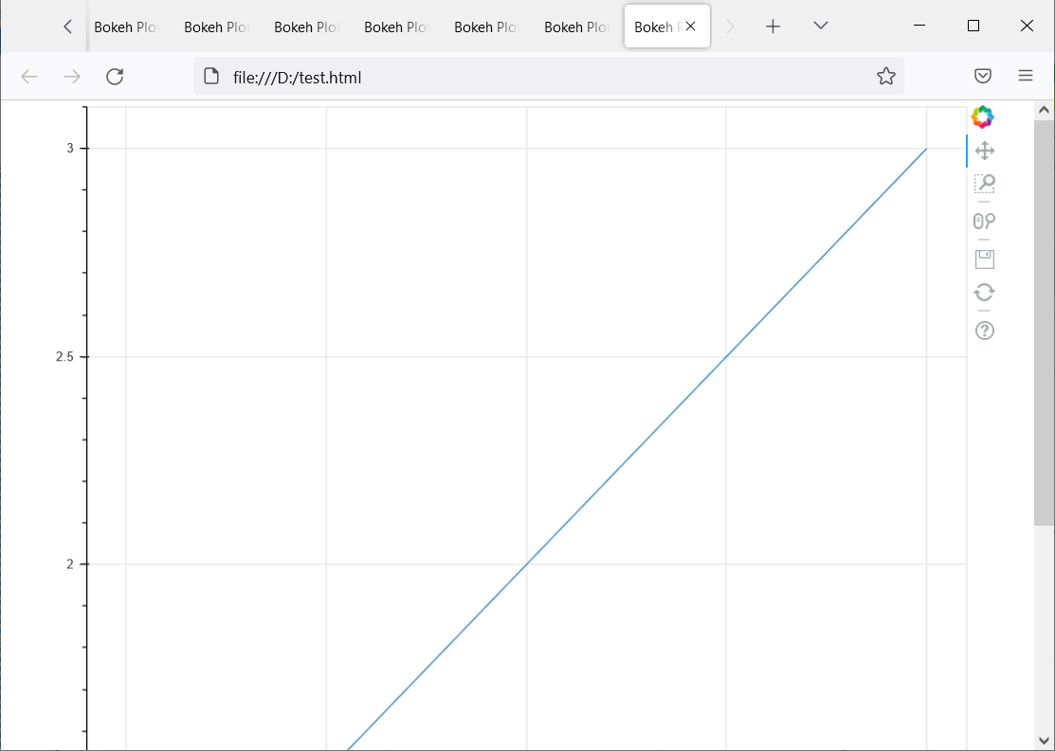Viewport: 1055px width, 751px height.
Task: Save the plot using the save icon
Action: [984, 259]
